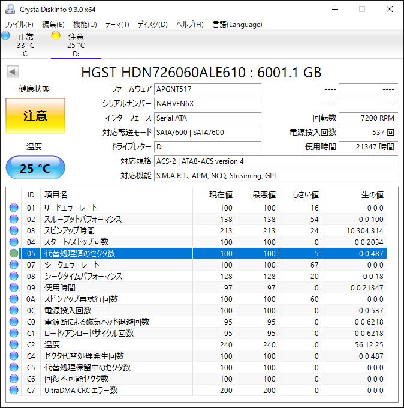This screenshot has height=408, width=404.
Task: Click raw value 0 0 21347
Action: click(367, 288)
